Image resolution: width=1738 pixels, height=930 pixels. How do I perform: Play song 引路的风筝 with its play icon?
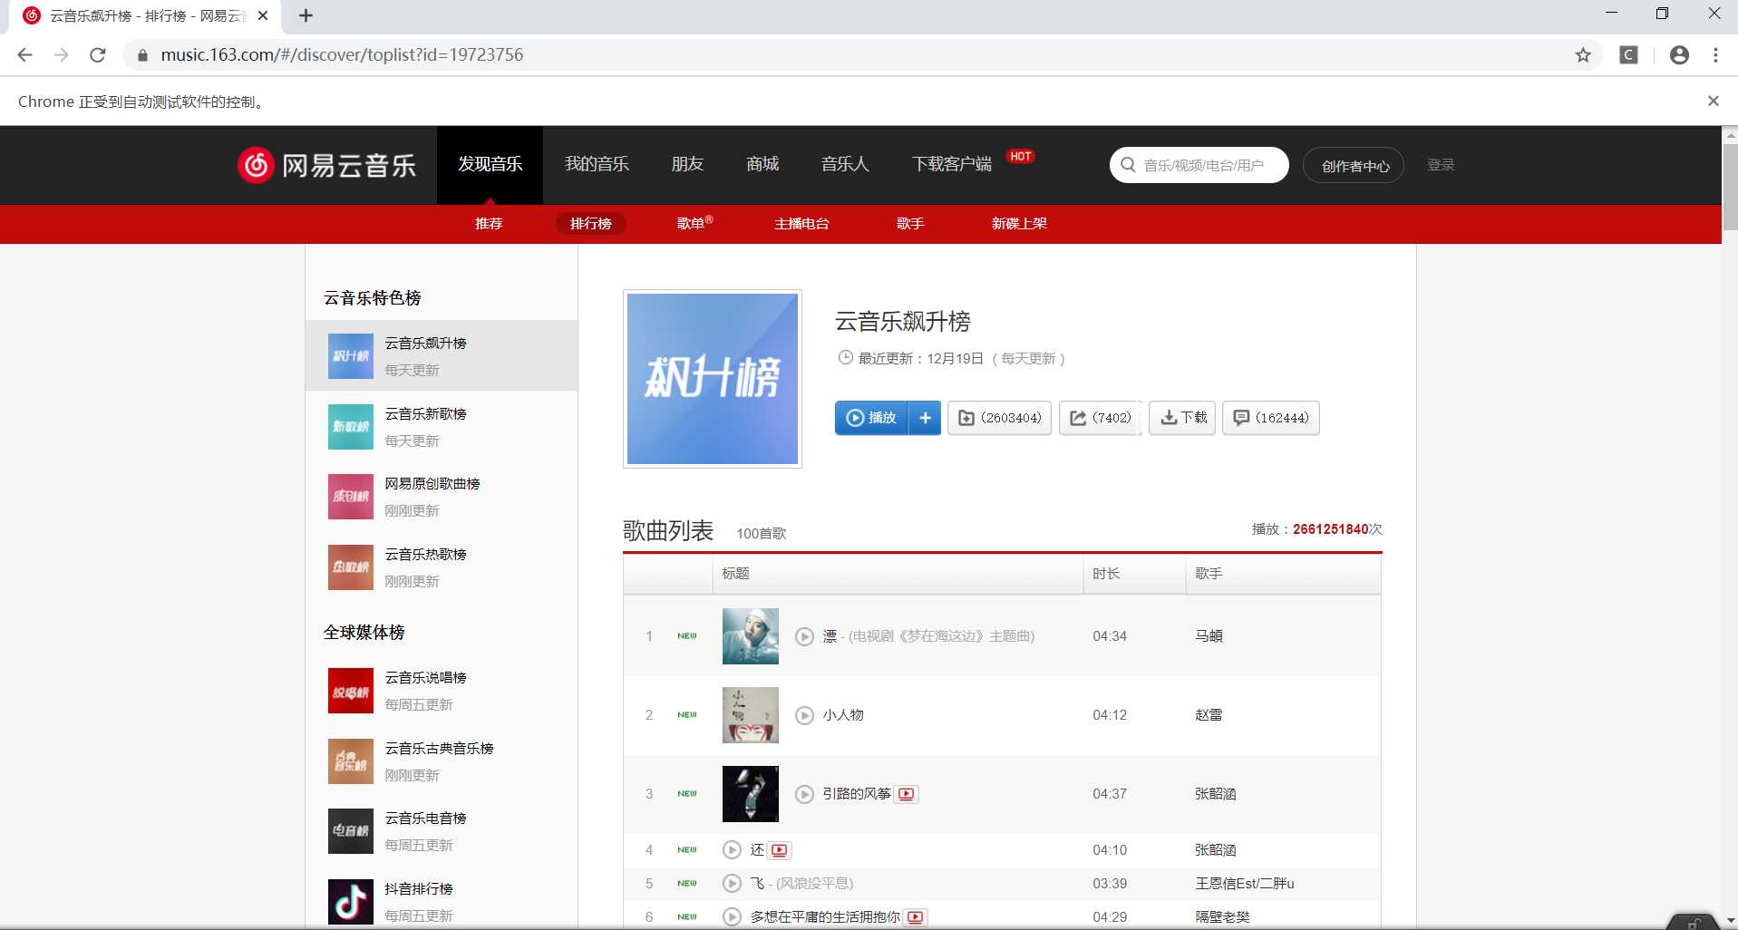(804, 794)
